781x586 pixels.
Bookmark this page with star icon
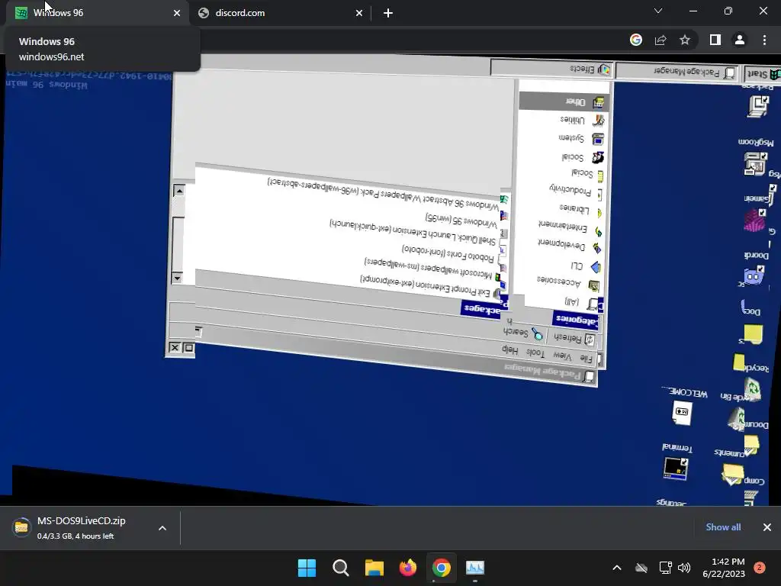point(685,40)
